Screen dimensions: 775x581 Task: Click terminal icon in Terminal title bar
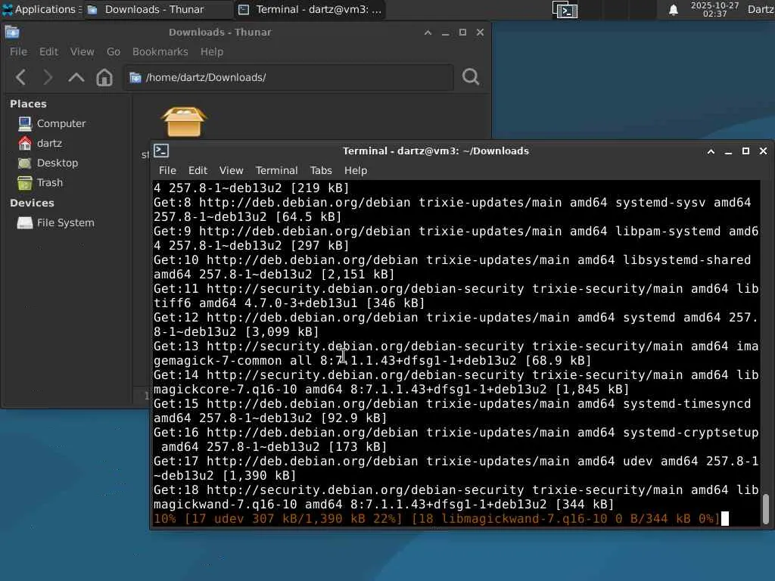pyautogui.click(x=161, y=151)
